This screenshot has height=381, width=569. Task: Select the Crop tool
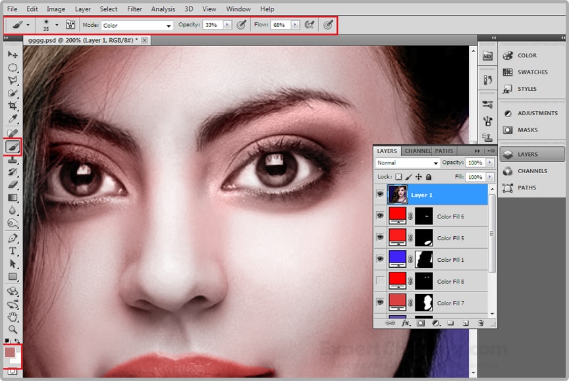13,106
